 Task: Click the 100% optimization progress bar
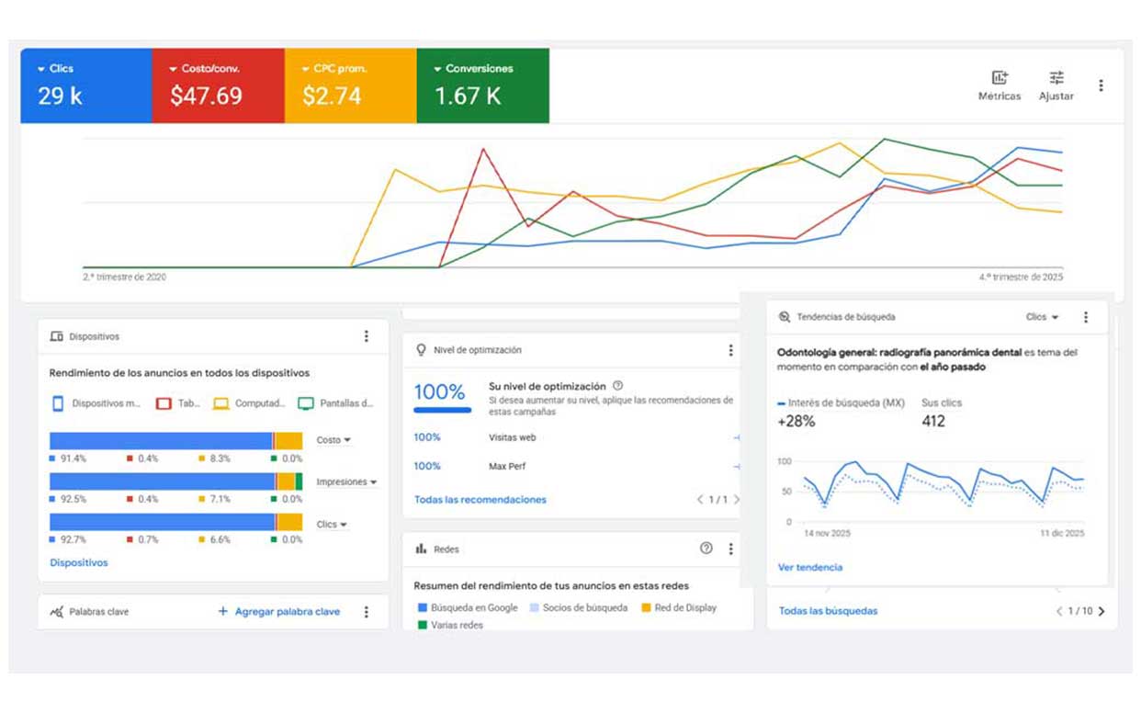point(442,410)
